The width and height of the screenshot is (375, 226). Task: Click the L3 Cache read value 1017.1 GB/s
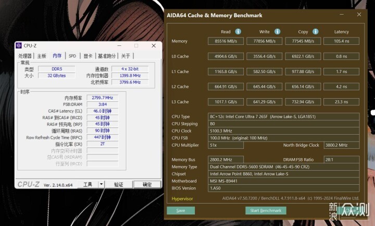pyautogui.click(x=226, y=102)
